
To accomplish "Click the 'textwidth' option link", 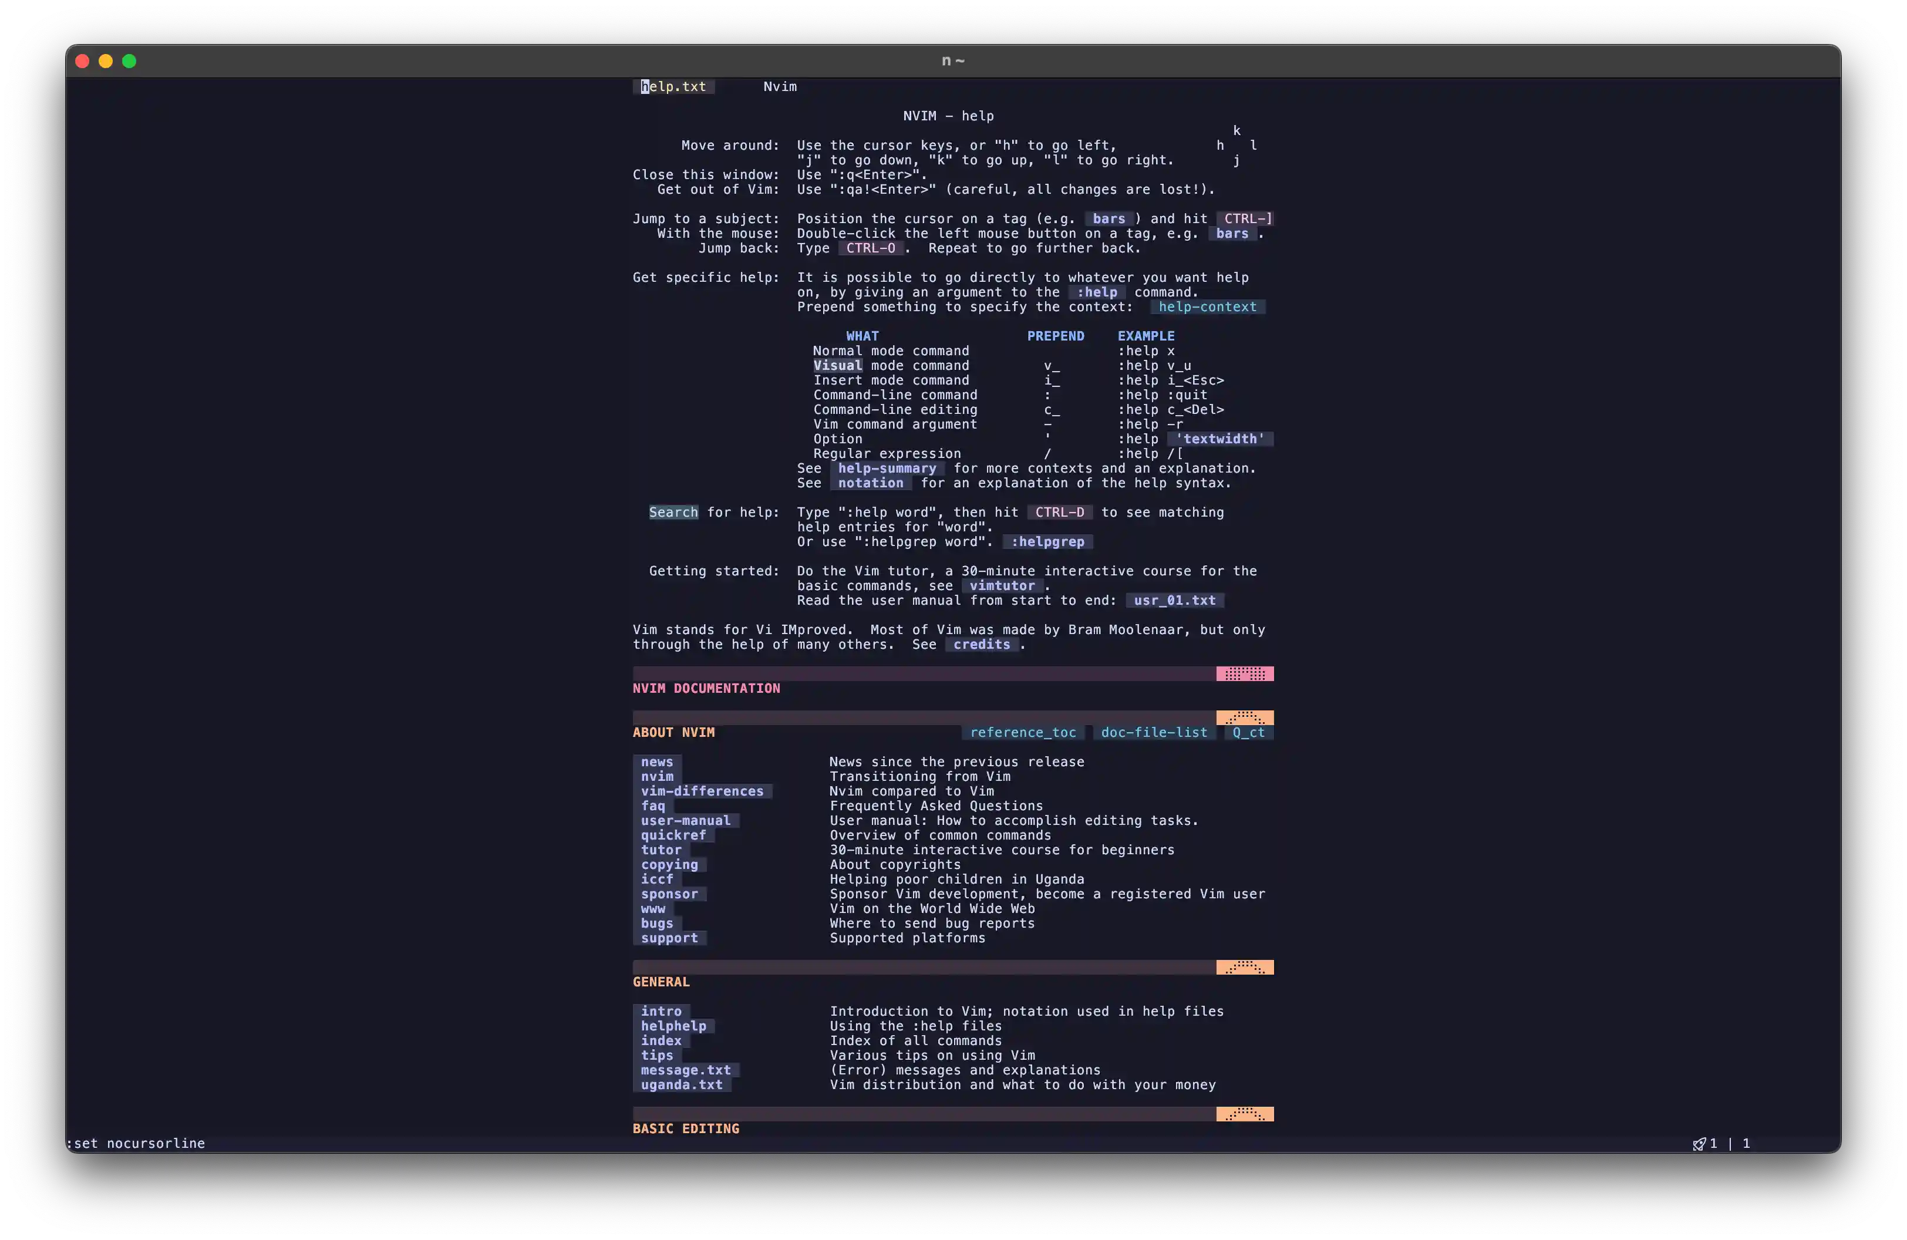I will 1219,439.
